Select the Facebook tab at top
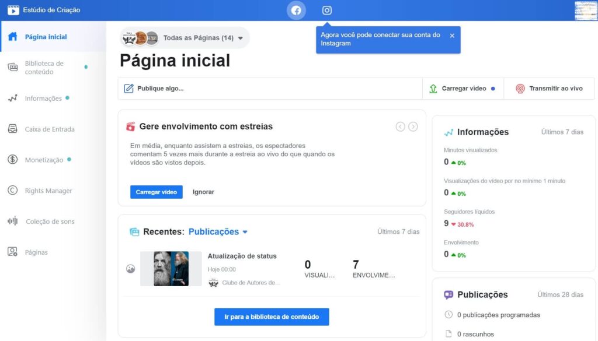598x341 pixels. point(296,10)
